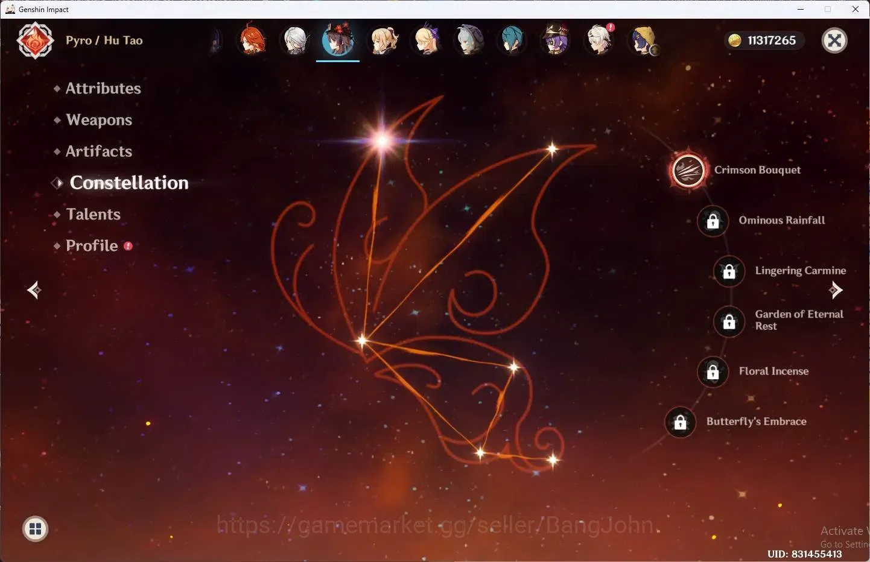Click the Mora coin icon
870x562 pixels.
pos(735,40)
